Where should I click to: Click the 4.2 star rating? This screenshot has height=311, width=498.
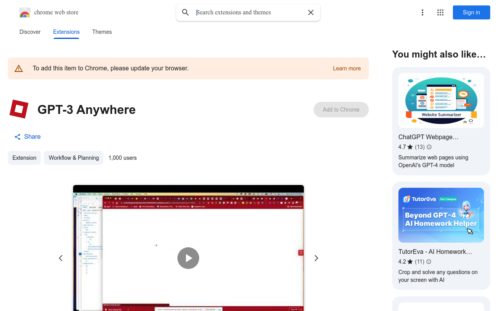(406, 262)
